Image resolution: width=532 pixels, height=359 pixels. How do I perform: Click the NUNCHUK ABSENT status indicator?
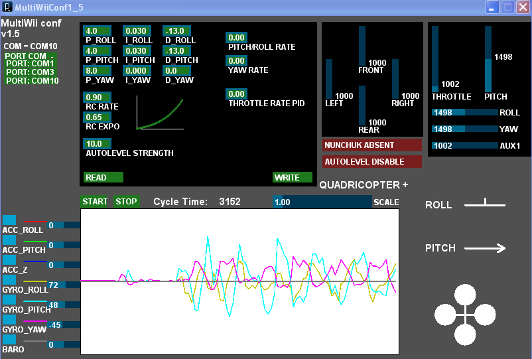(372, 145)
